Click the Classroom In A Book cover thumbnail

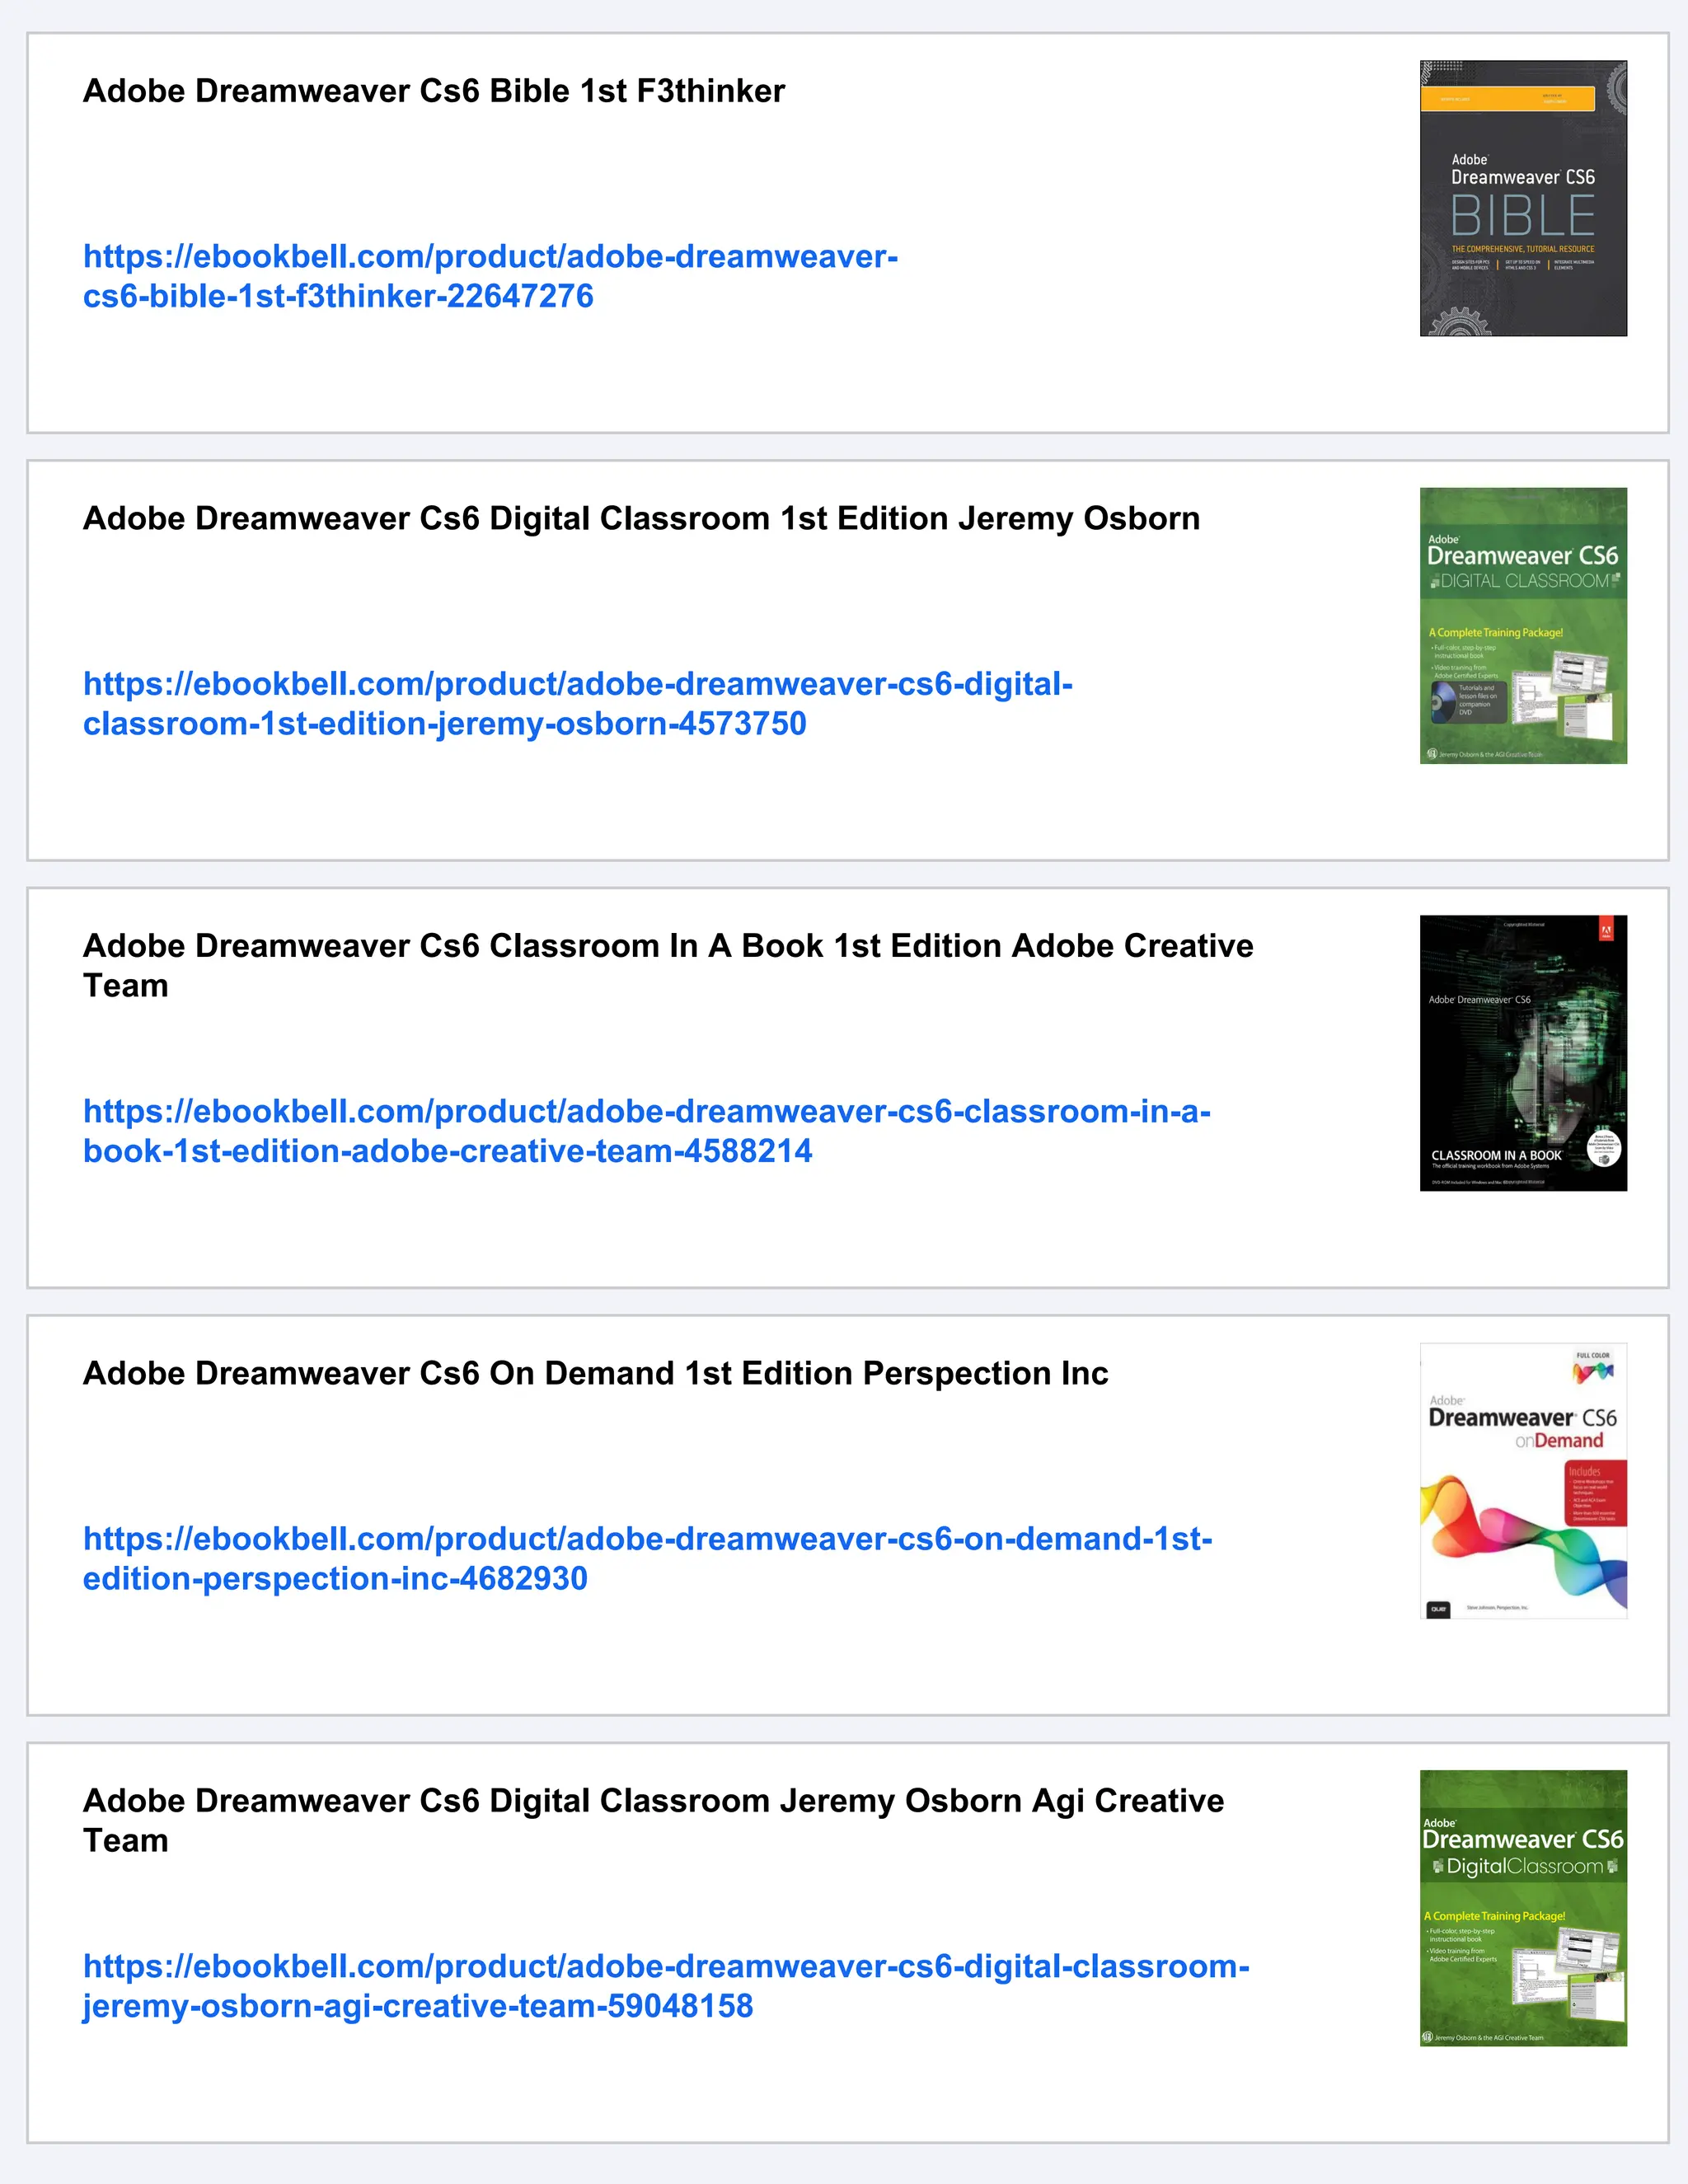[x=1523, y=1053]
